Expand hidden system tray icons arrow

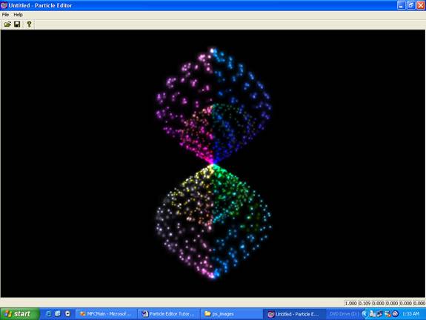[x=365, y=314]
